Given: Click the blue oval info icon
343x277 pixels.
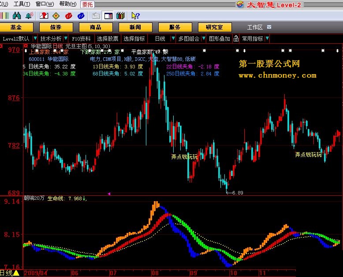Looking at the screenshot, I should pyautogui.click(x=81, y=16).
